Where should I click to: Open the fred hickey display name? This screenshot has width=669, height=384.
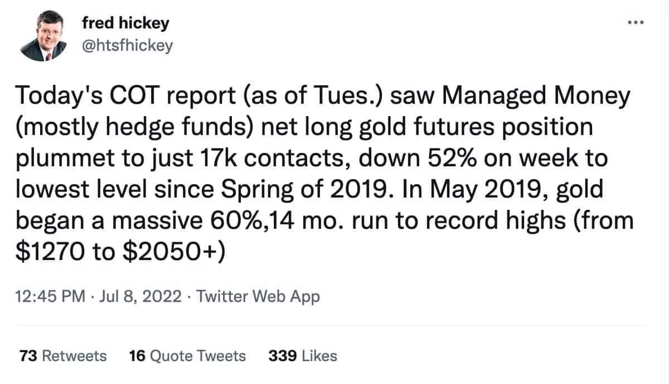point(125,23)
